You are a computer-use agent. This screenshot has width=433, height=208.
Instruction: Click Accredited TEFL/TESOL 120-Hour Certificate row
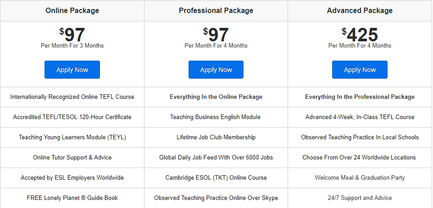(x=72, y=117)
